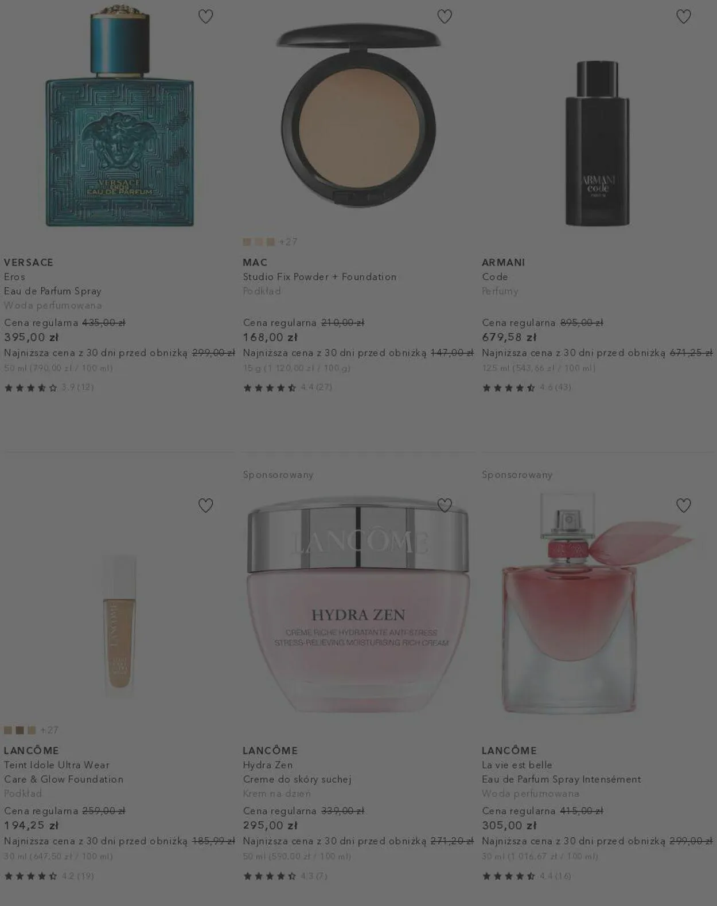The image size is (717, 906).
Task: Add Versace Eros to wishlist with heart icon
Action: [x=205, y=17]
